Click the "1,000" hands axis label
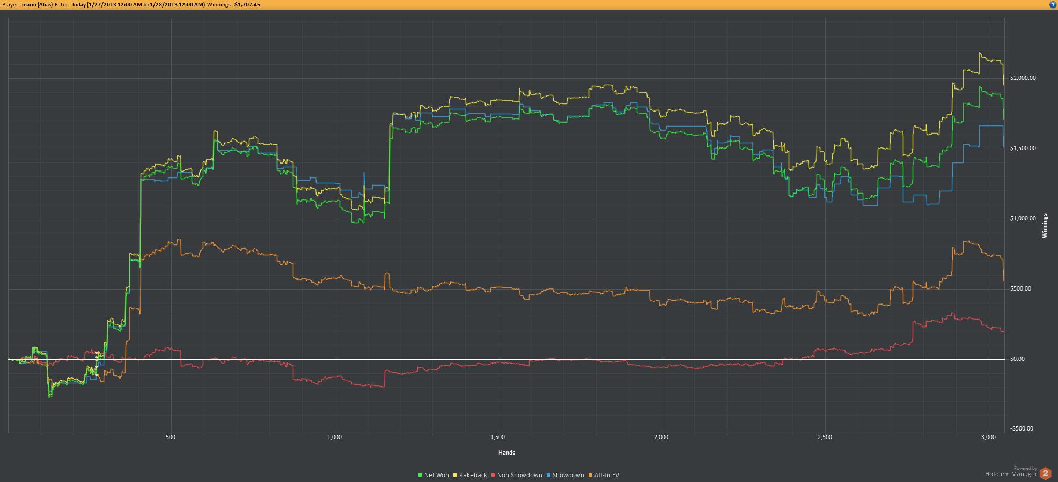 334,437
